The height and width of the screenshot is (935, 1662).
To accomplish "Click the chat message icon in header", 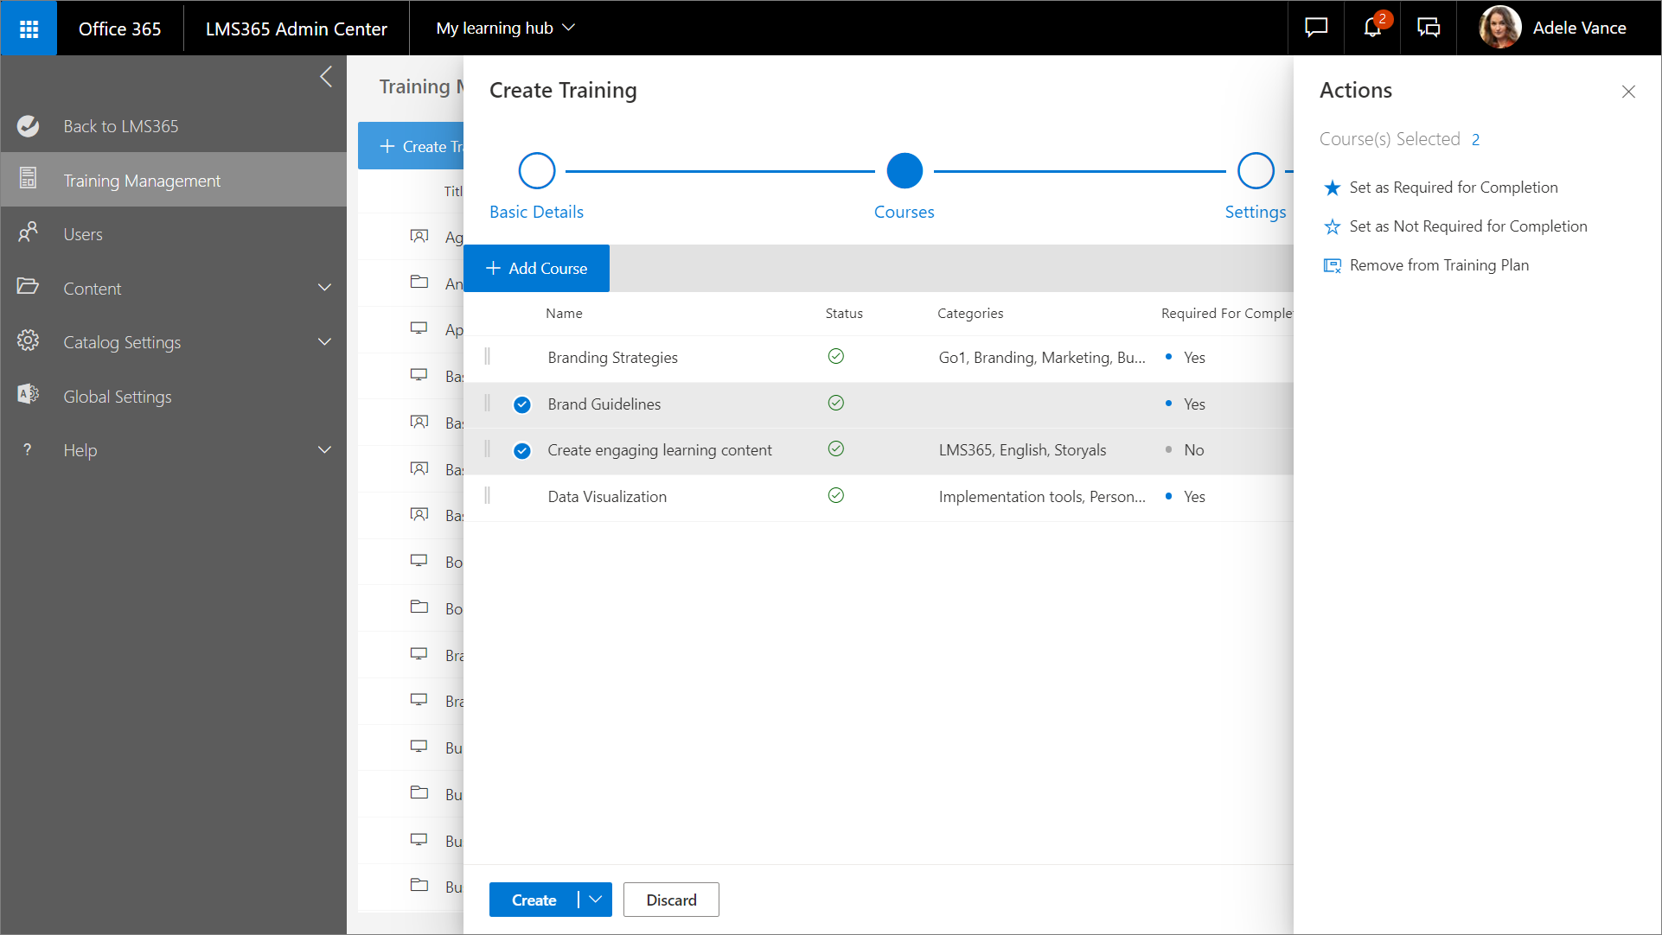I will pos(1315,28).
